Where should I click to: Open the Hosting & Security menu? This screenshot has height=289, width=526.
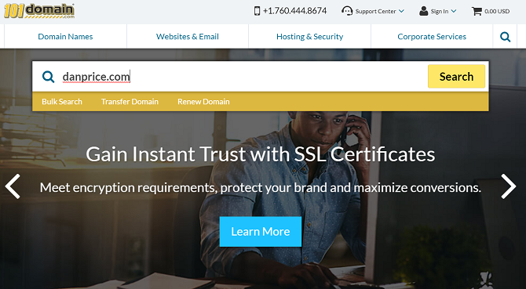click(309, 37)
